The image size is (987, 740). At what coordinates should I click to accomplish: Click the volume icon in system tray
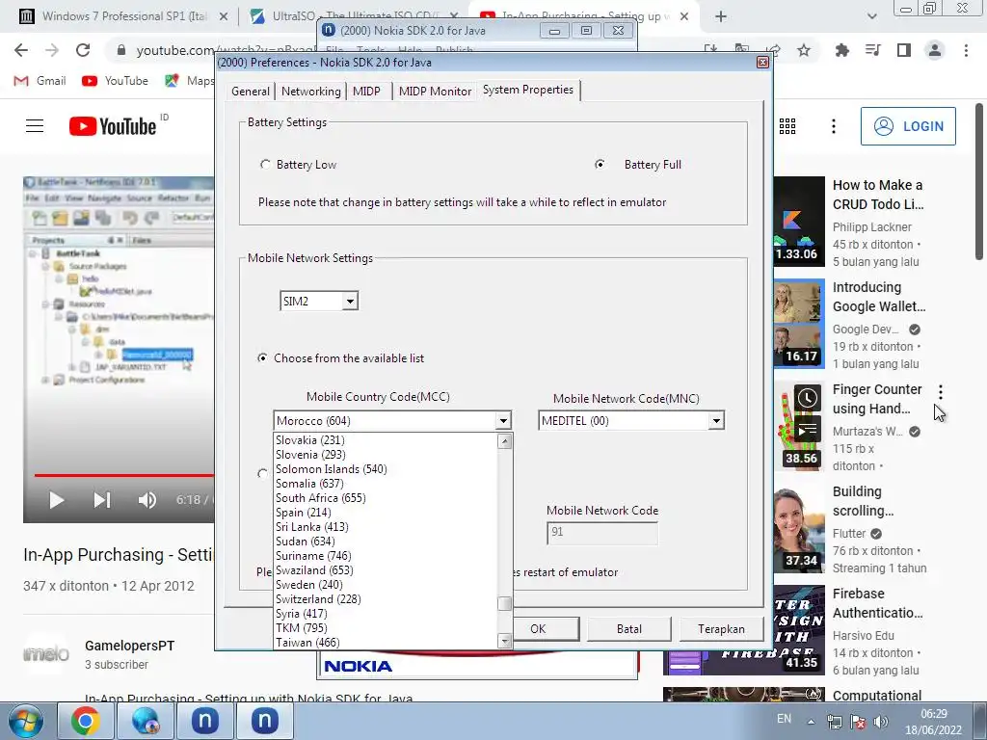click(x=881, y=722)
